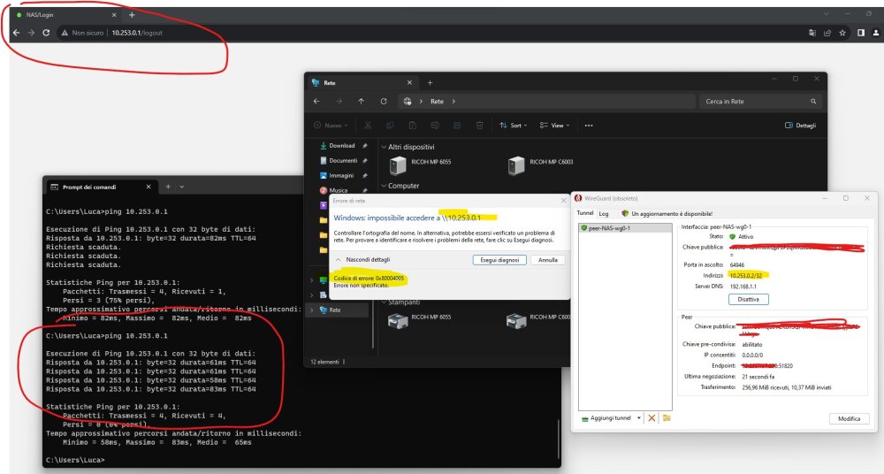This screenshot has width=884, height=474.
Task: Collapse the Computer group
Action: tap(384, 186)
